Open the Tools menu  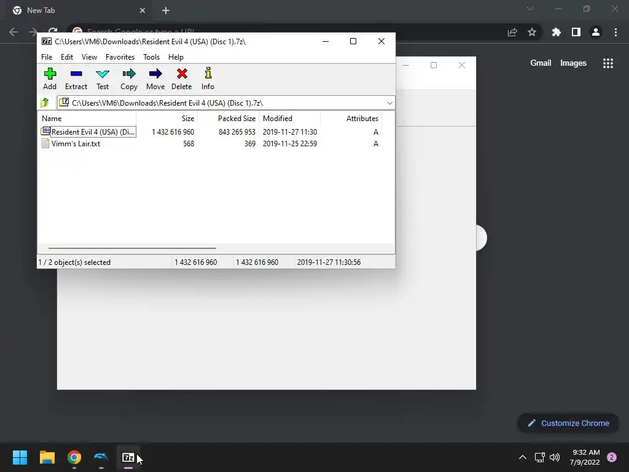click(151, 57)
